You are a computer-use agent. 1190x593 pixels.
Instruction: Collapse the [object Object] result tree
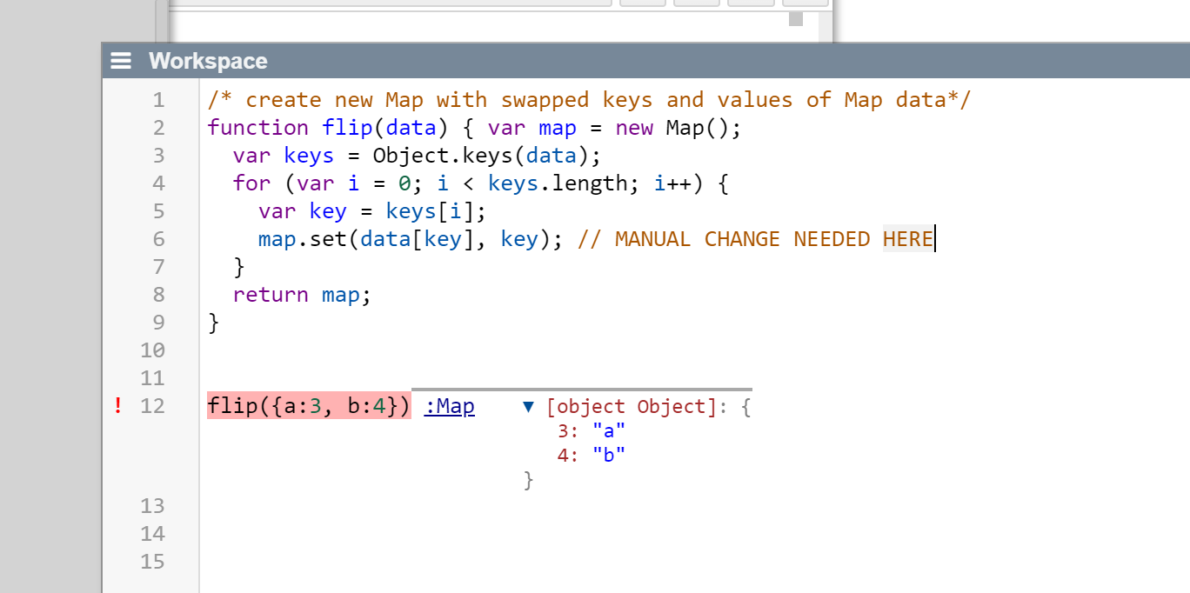[528, 406]
